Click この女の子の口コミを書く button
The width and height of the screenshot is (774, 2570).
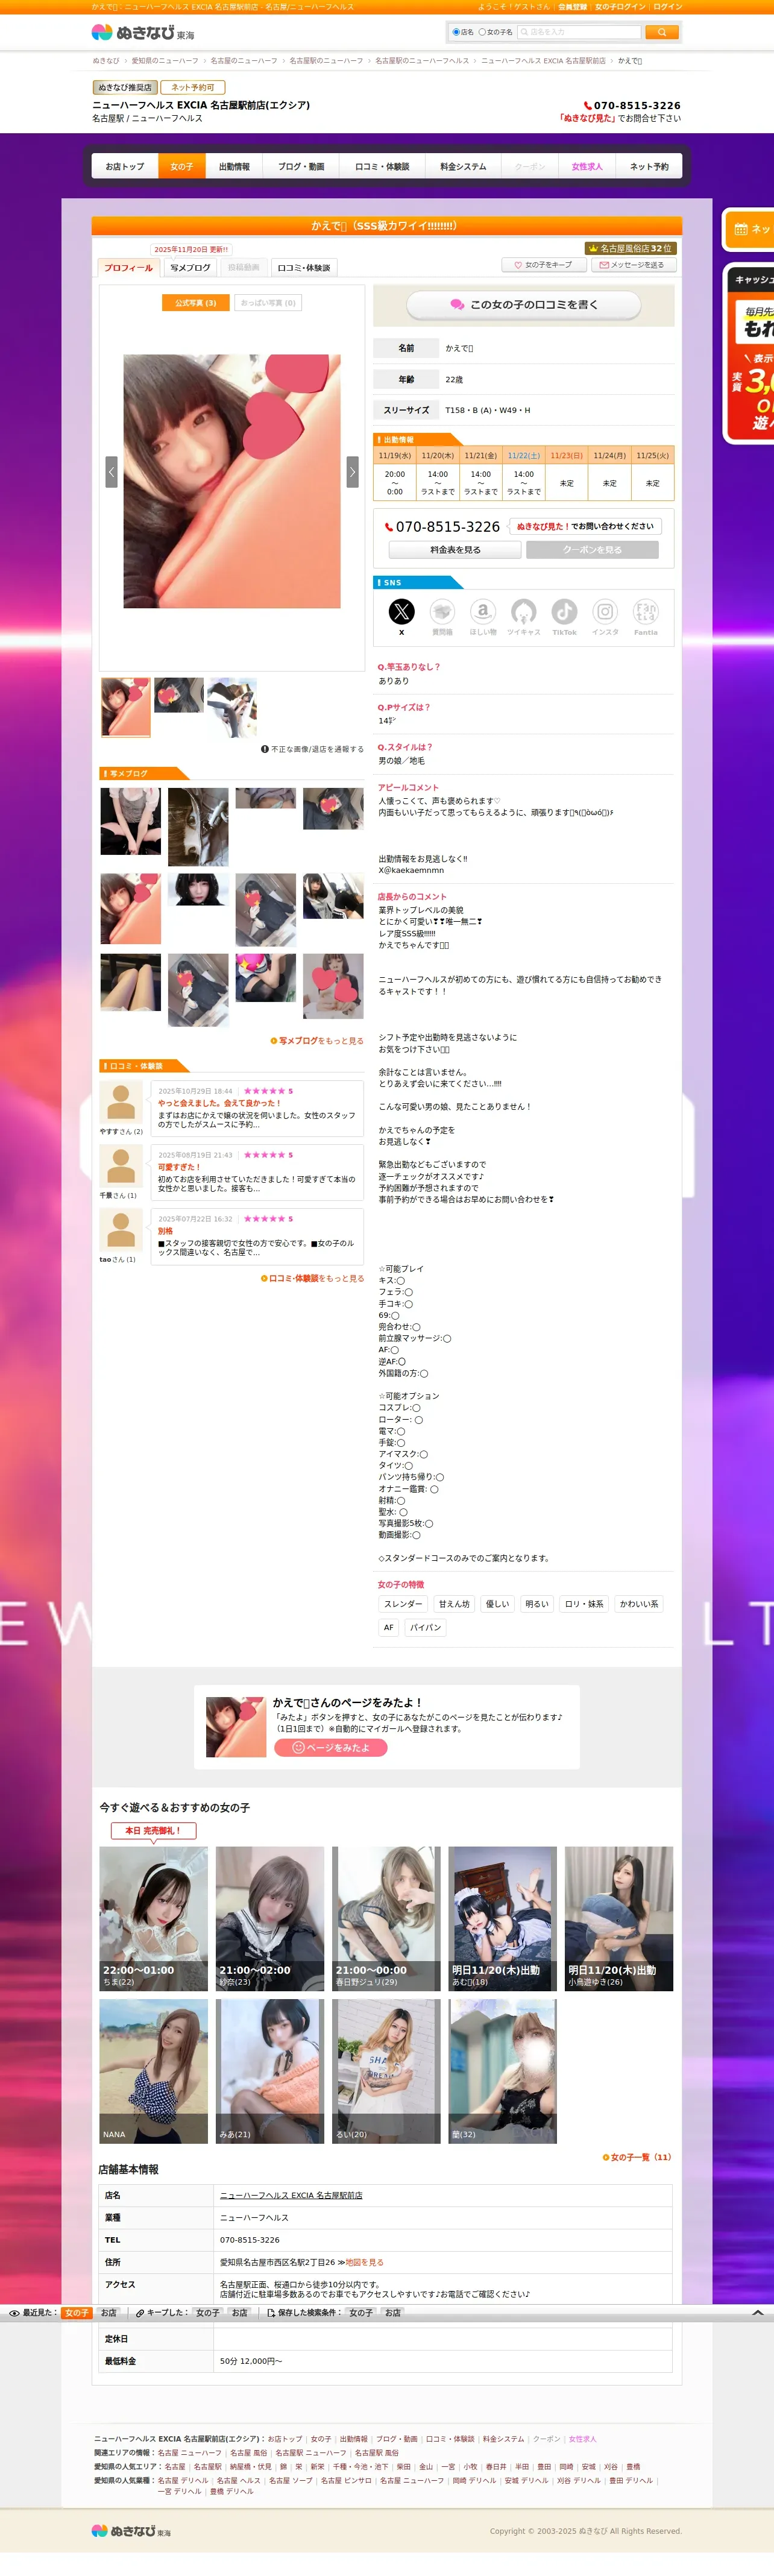[x=524, y=304]
